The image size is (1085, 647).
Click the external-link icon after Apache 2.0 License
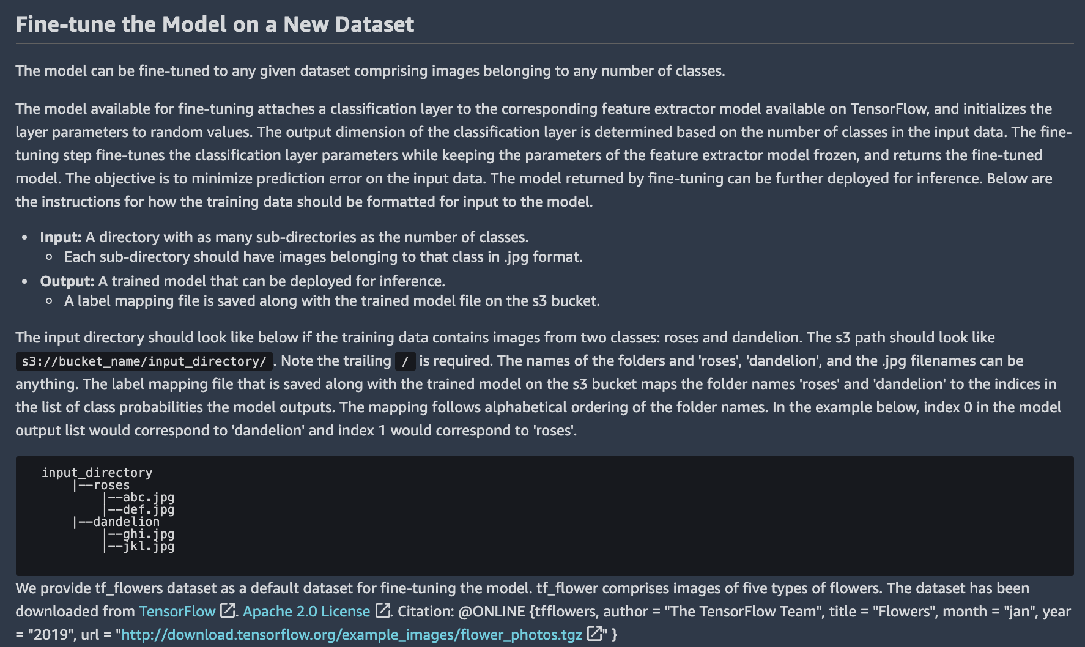point(383,610)
